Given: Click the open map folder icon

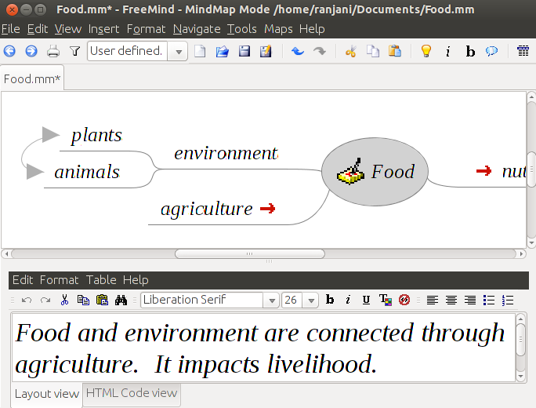Looking at the screenshot, I should [223, 51].
